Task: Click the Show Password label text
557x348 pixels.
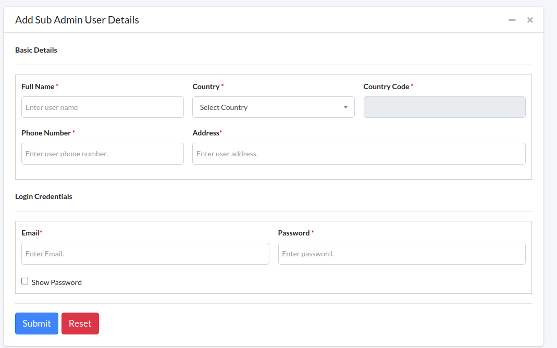Action: tap(56, 282)
